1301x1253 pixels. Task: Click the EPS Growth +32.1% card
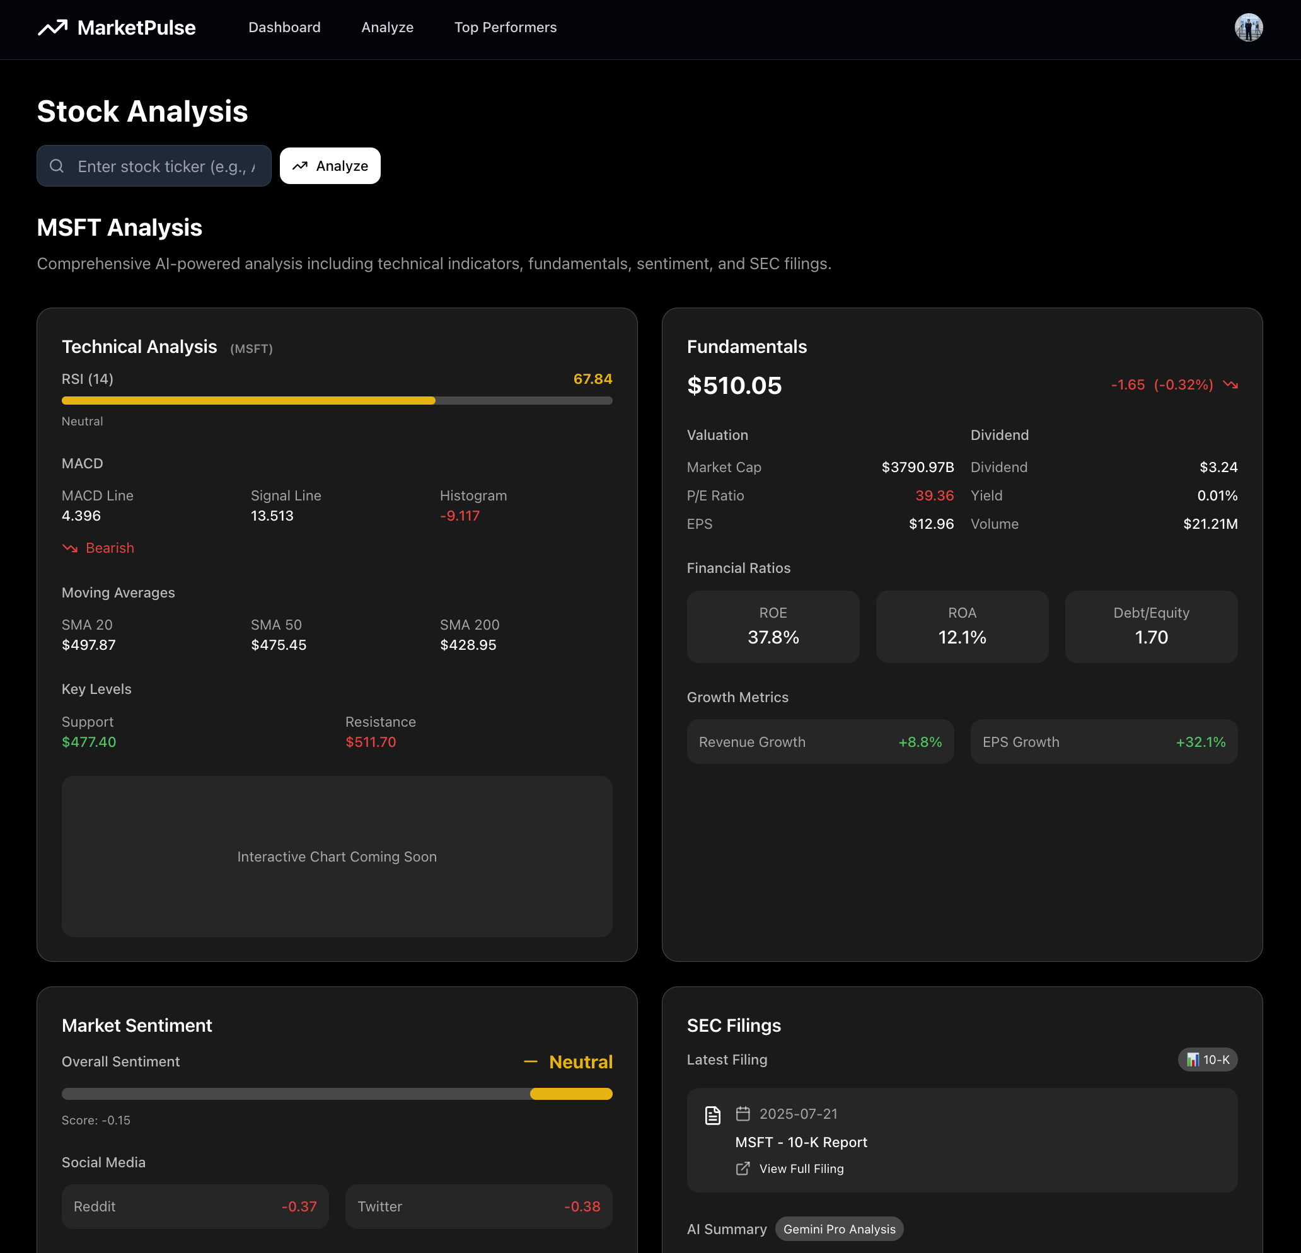(1104, 741)
